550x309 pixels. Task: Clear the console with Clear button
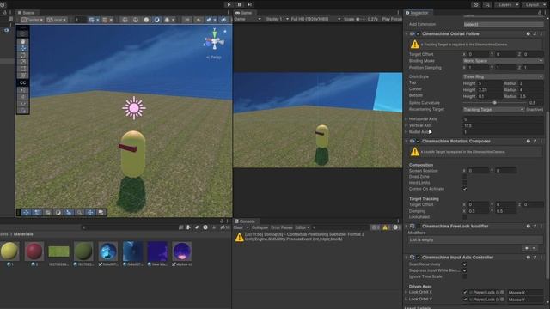pyautogui.click(x=238, y=227)
